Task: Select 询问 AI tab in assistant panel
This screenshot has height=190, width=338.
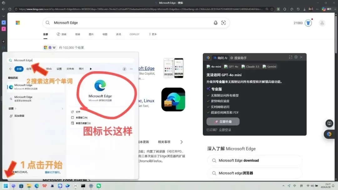Action: 220,58
